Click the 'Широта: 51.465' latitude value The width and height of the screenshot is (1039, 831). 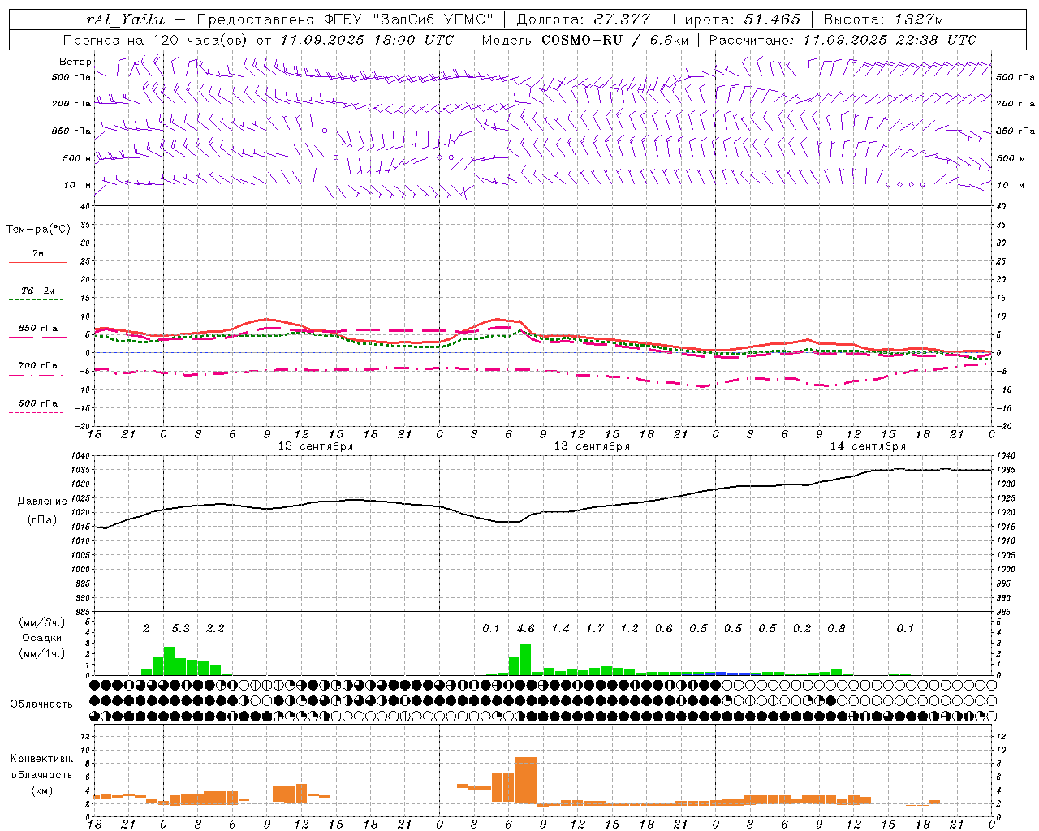tap(736, 19)
